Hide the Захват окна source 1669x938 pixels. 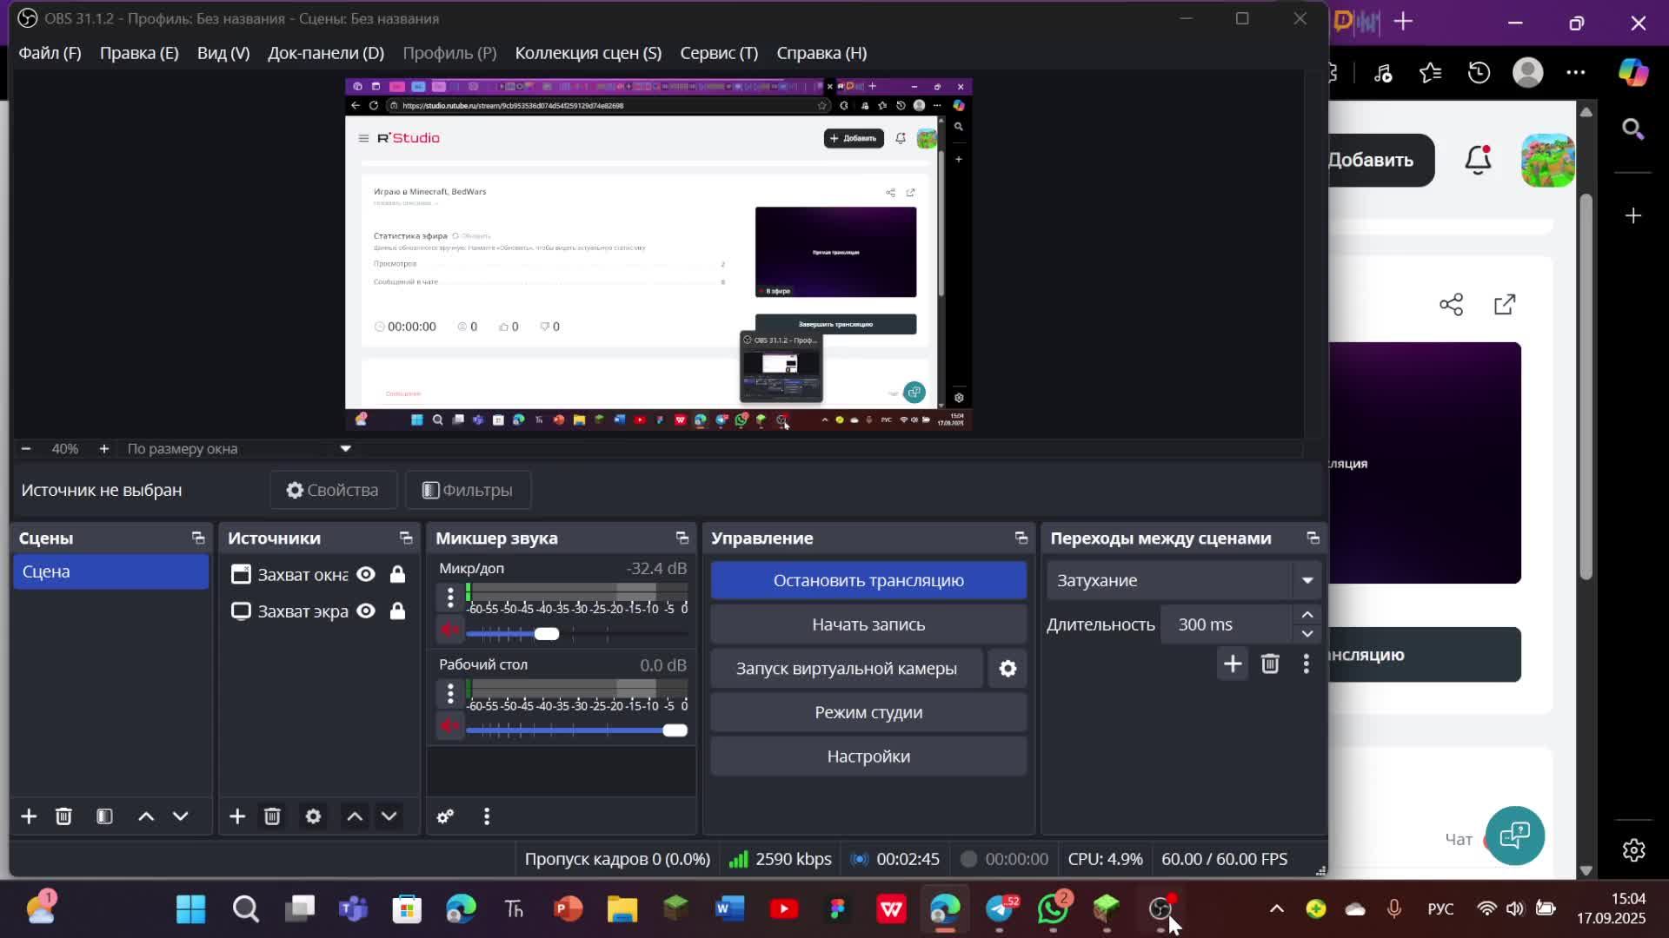pos(366,574)
